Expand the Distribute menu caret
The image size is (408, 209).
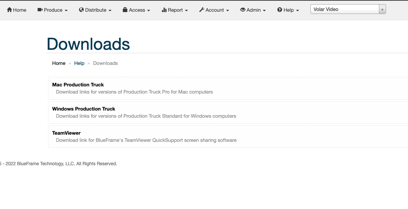[x=110, y=11]
